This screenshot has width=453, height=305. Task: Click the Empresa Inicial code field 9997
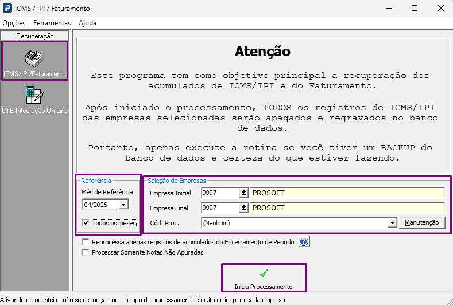(x=220, y=193)
